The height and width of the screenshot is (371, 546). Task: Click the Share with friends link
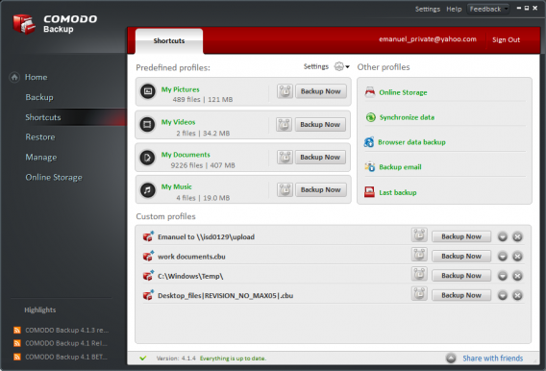coord(493,359)
